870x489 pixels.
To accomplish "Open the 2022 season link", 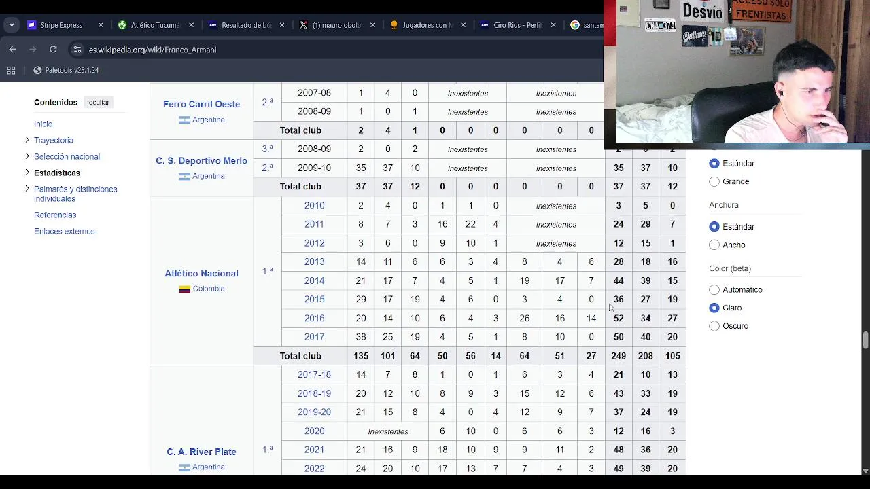I will click(x=314, y=469).
